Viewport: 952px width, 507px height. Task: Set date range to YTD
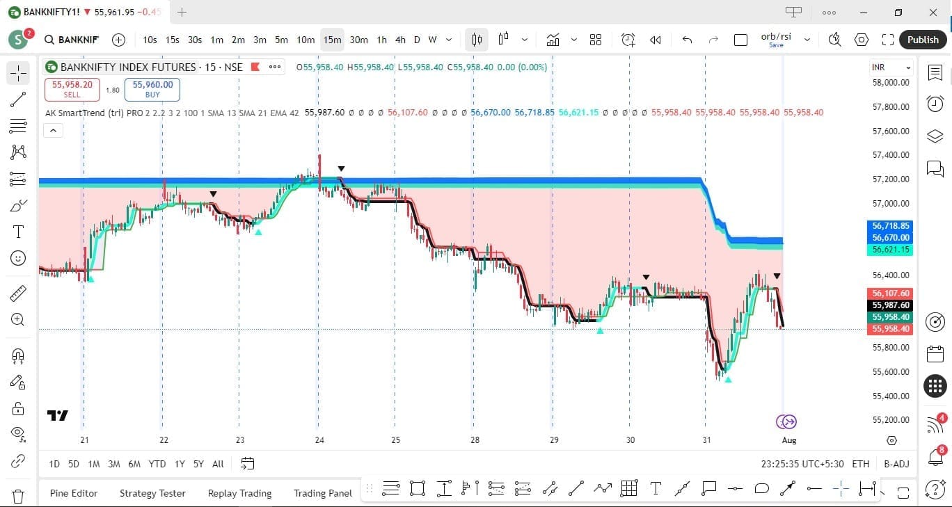point(157,464)
